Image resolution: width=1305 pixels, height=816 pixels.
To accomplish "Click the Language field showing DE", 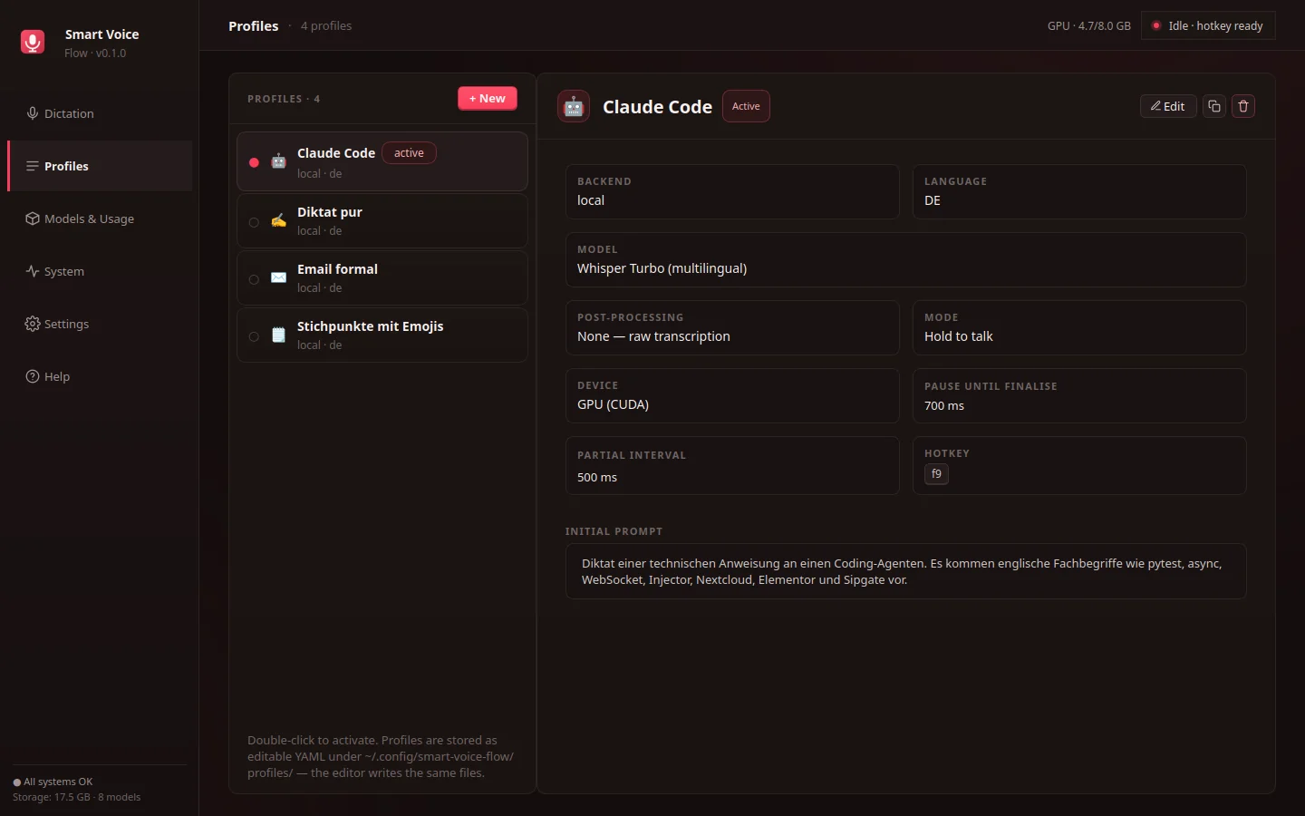I will 1079,191.
